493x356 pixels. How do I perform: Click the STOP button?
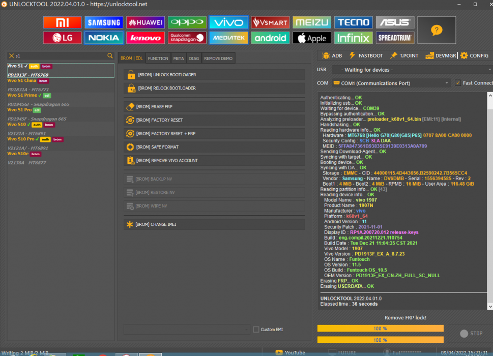pos(471,334)
